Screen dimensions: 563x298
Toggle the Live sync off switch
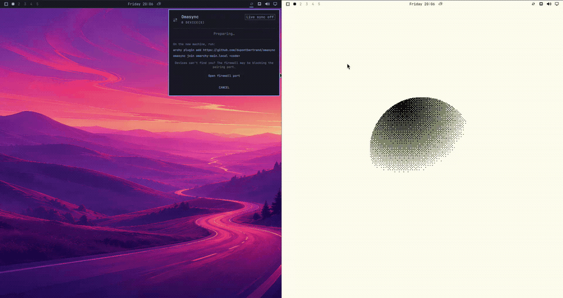click(260, 17)
